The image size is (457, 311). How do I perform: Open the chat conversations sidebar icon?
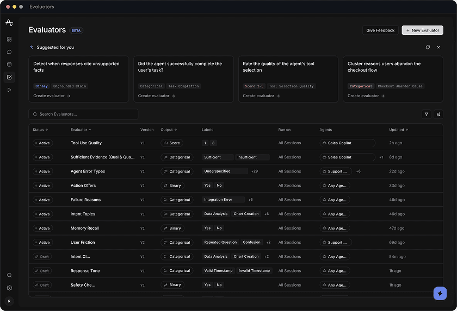(x=9, y=52)
